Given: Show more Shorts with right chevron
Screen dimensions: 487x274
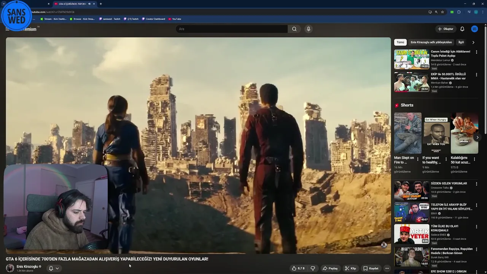Looking at the screenshot, I should pos(477,137).
